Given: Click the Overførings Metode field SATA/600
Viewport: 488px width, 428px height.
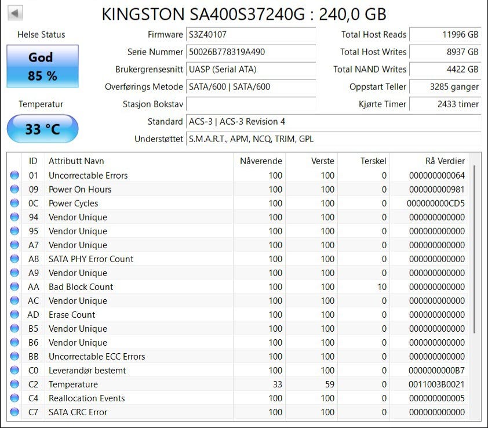Looking at the screenshot, I should pyautogui.click(x=251, y=86).
